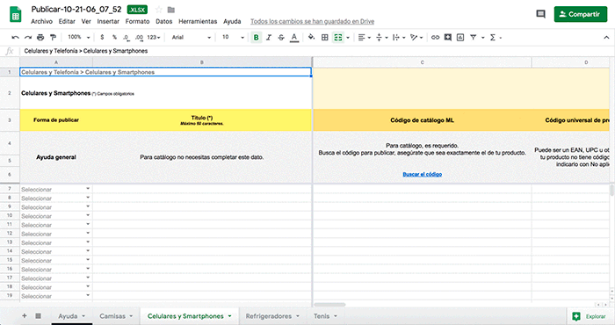The height and width of the screenshot is (325, 615).
Task: Open the Ayuda menu
Action: tap(232, 22)
